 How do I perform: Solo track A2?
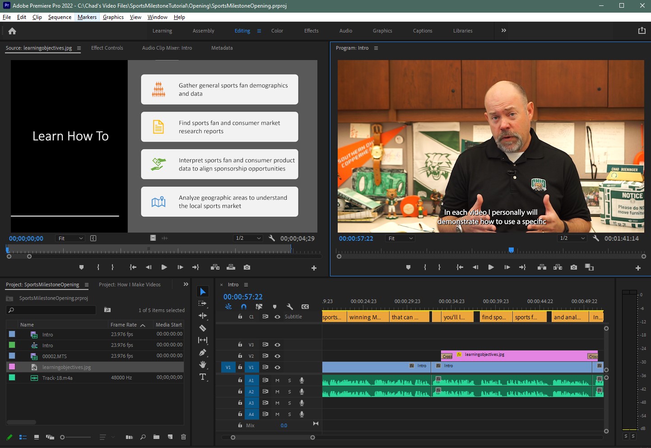[289, 392]
